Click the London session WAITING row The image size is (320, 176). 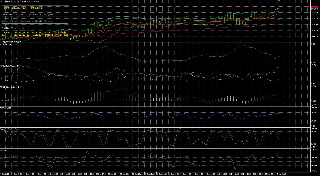point(34,33)
